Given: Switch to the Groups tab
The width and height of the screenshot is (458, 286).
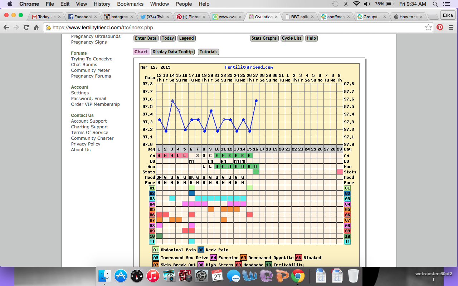Looking at the screenshot, I should click(372, 17).
